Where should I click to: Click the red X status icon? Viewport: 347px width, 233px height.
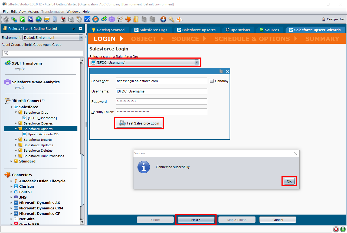click(336, 229)
